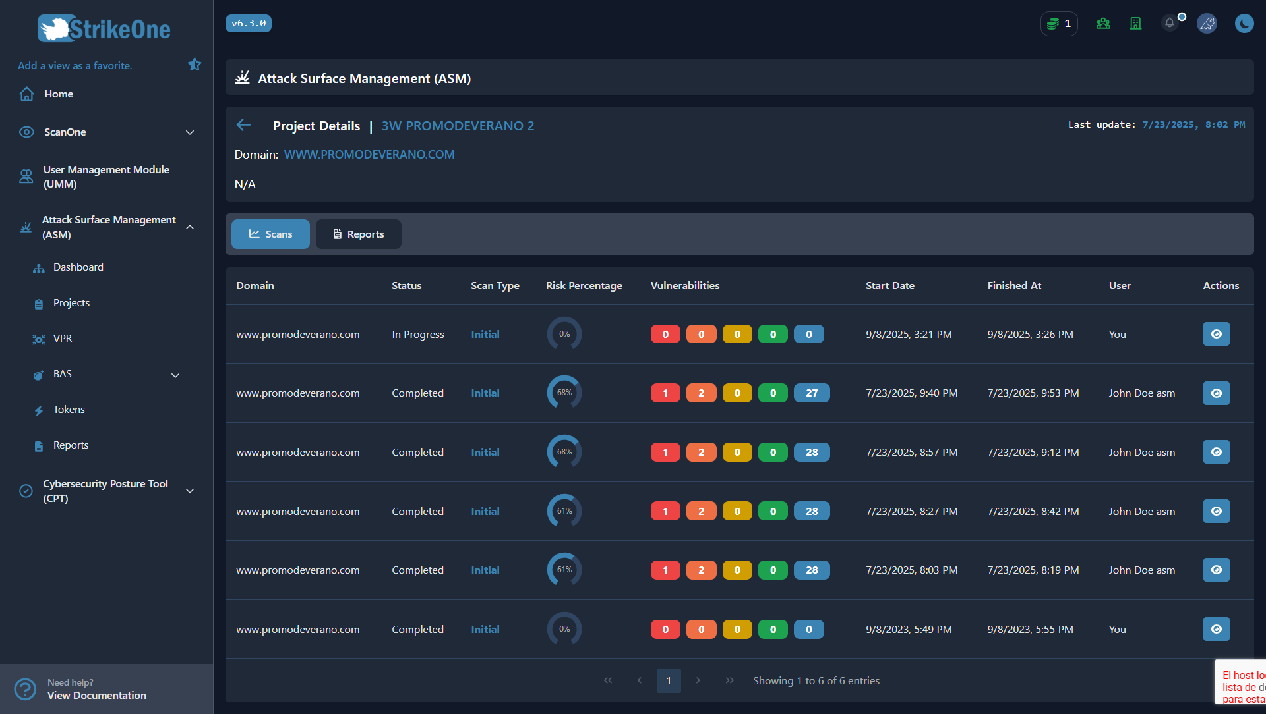Go to the last page of scan entries
The image size is (1266, 714).
pyautogui.click(x=729, y=680)
